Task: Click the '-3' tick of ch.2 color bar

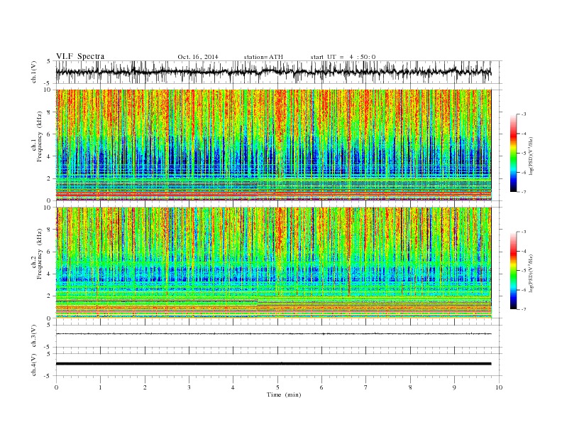Action: coord(523,232)
